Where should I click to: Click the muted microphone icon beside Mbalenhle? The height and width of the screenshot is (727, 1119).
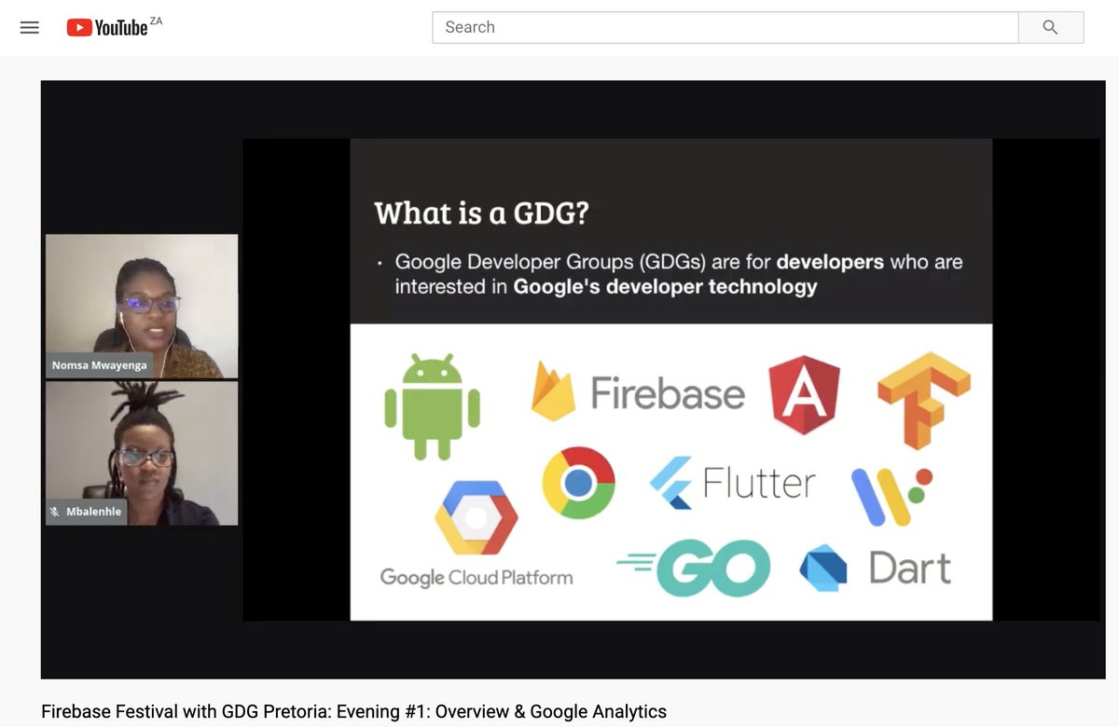pos(56,512)
